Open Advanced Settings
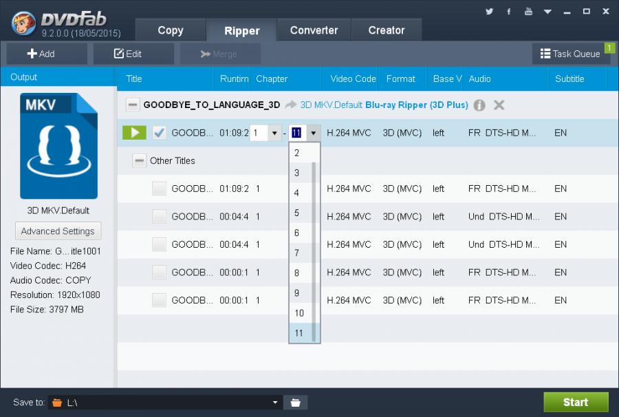 click(58, 231)
